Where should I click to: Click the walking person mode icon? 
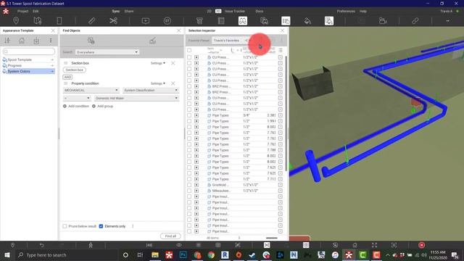pos(91,245)
